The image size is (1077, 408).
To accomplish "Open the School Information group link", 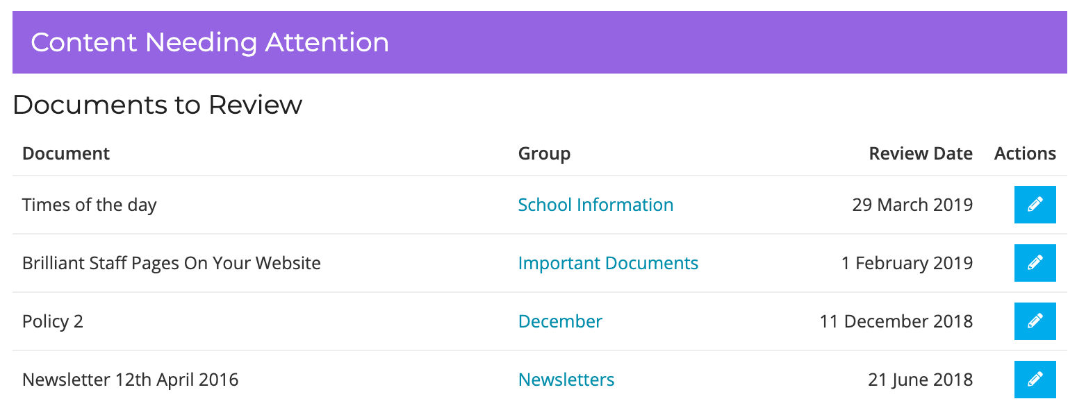I will tap(595, 205).
